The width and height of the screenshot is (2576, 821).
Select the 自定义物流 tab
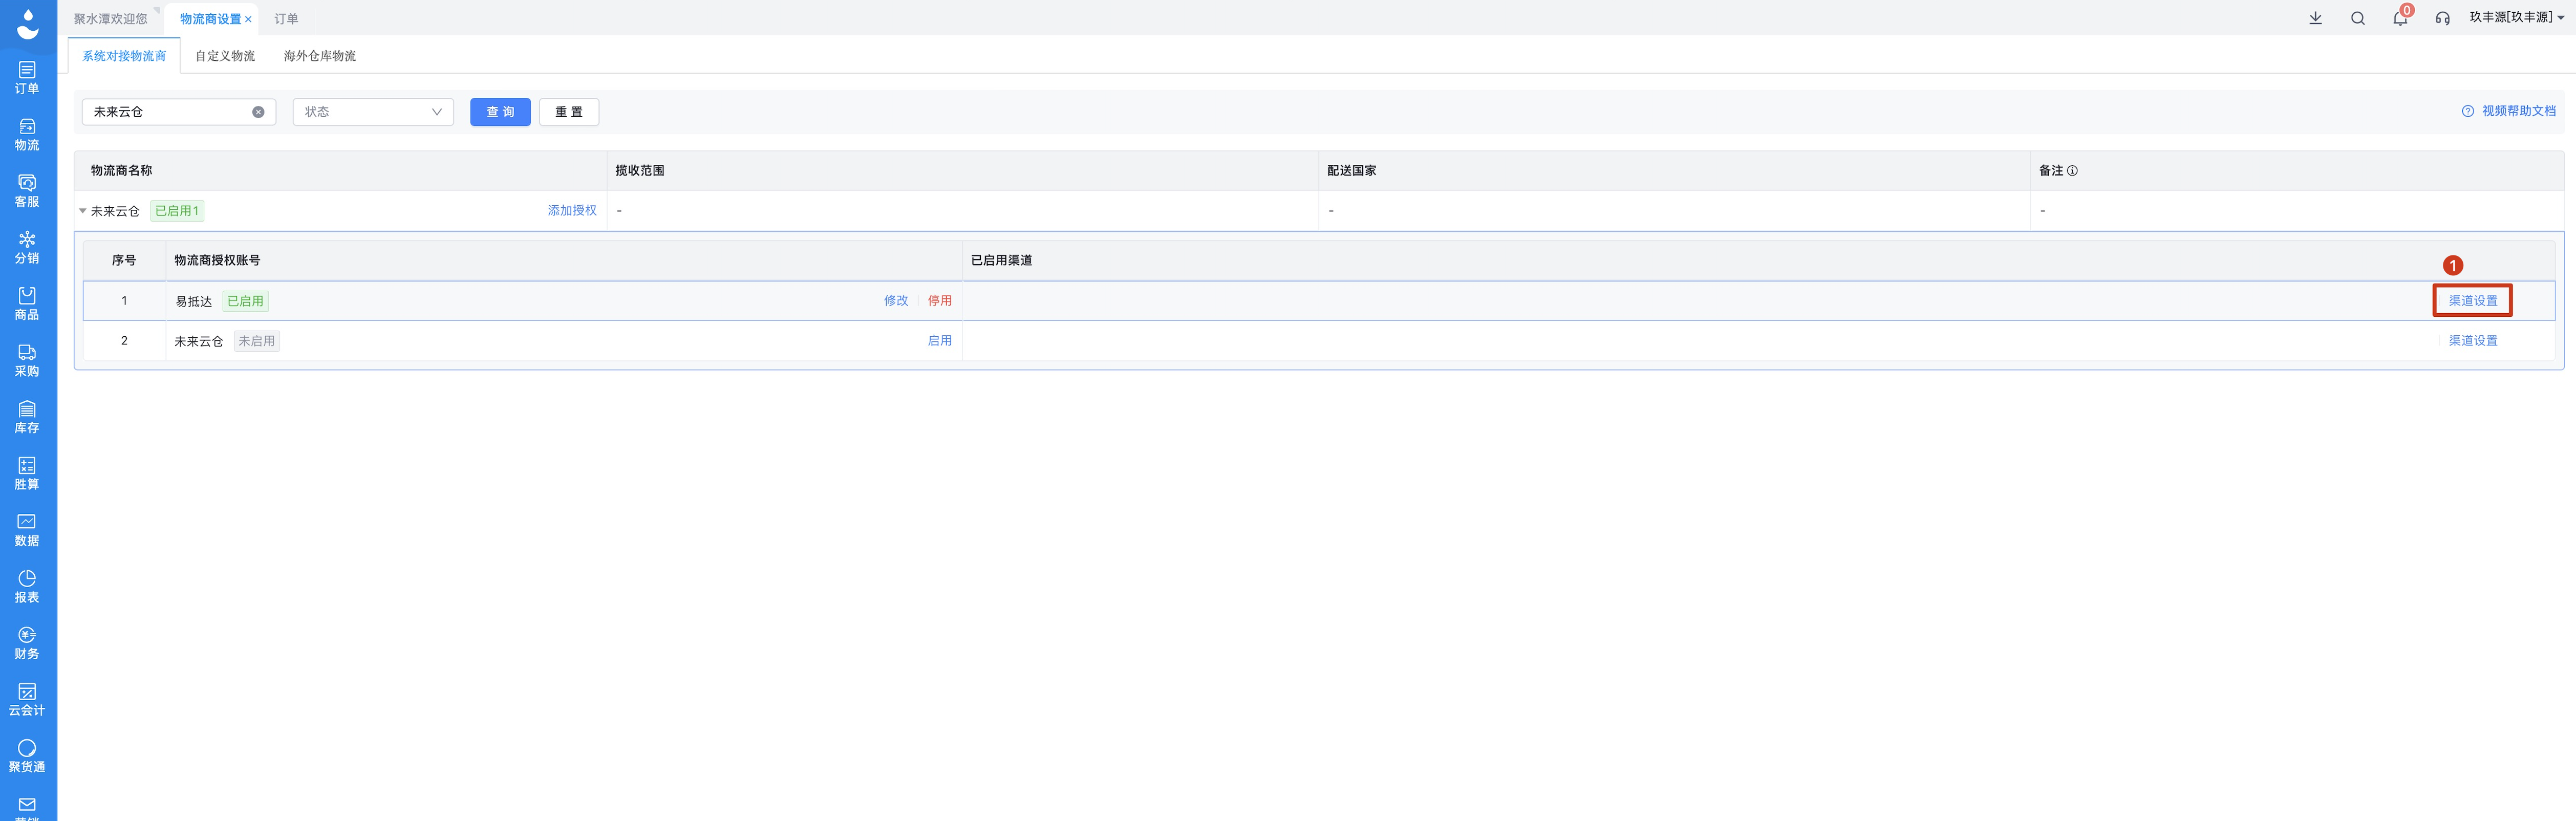click(225, 56)
